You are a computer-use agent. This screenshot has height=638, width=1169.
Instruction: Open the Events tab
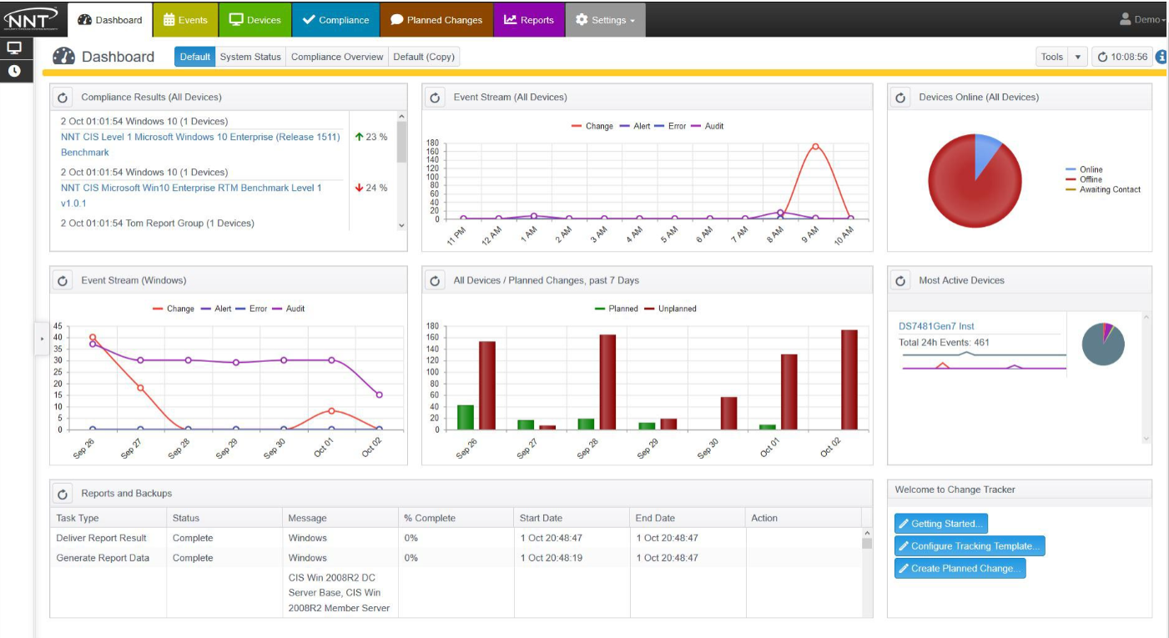[185, 20]
